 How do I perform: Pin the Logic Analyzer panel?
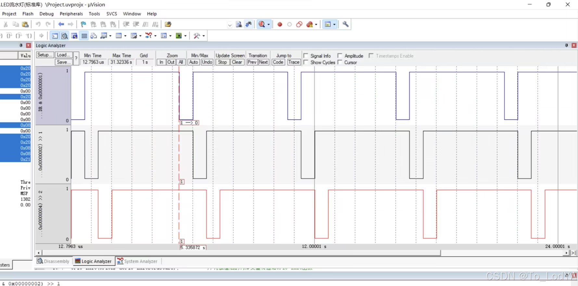[x=566, y=45]
